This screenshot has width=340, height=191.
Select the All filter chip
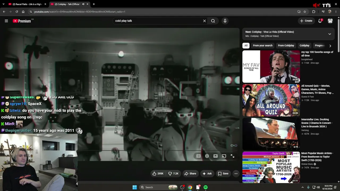coord(246,46)
